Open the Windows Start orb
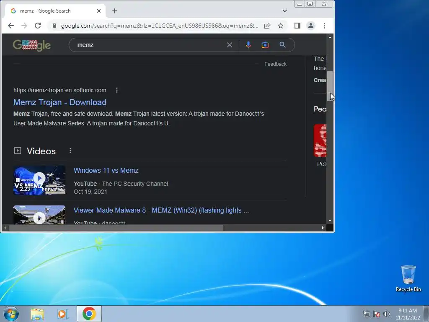 [11, 314]
